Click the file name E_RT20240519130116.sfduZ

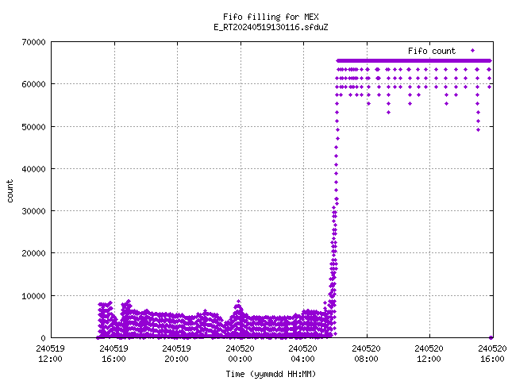[x=271, y=27]
